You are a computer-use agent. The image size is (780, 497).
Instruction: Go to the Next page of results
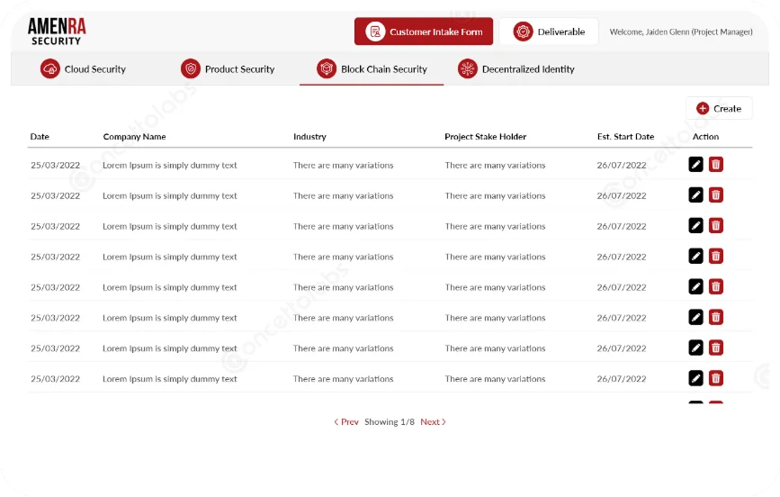click(433, 421)
